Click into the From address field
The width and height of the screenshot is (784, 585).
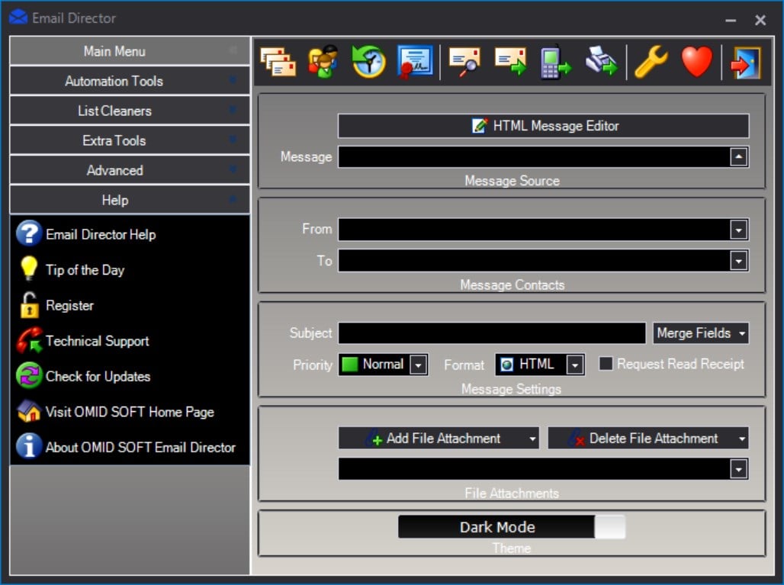click(534, 230)
